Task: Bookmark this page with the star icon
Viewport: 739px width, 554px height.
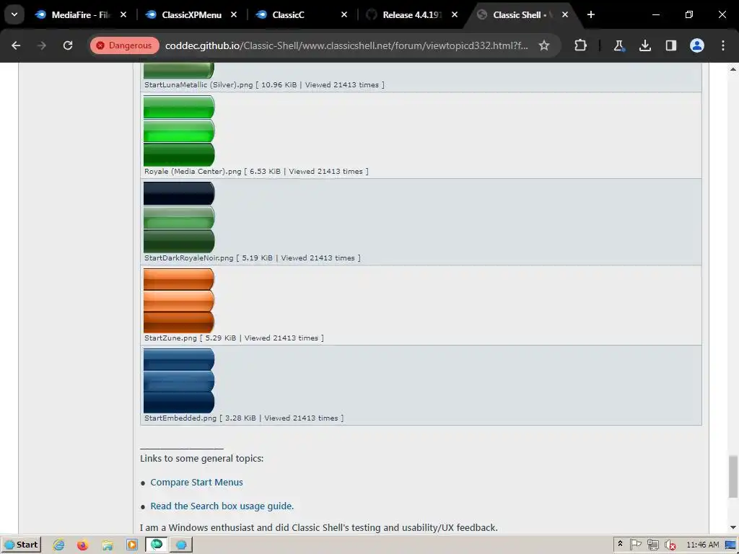Action: pos(544,45)
